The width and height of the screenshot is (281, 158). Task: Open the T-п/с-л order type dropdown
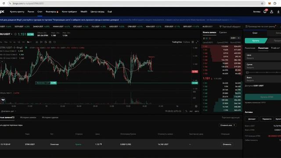coord(275,48)
